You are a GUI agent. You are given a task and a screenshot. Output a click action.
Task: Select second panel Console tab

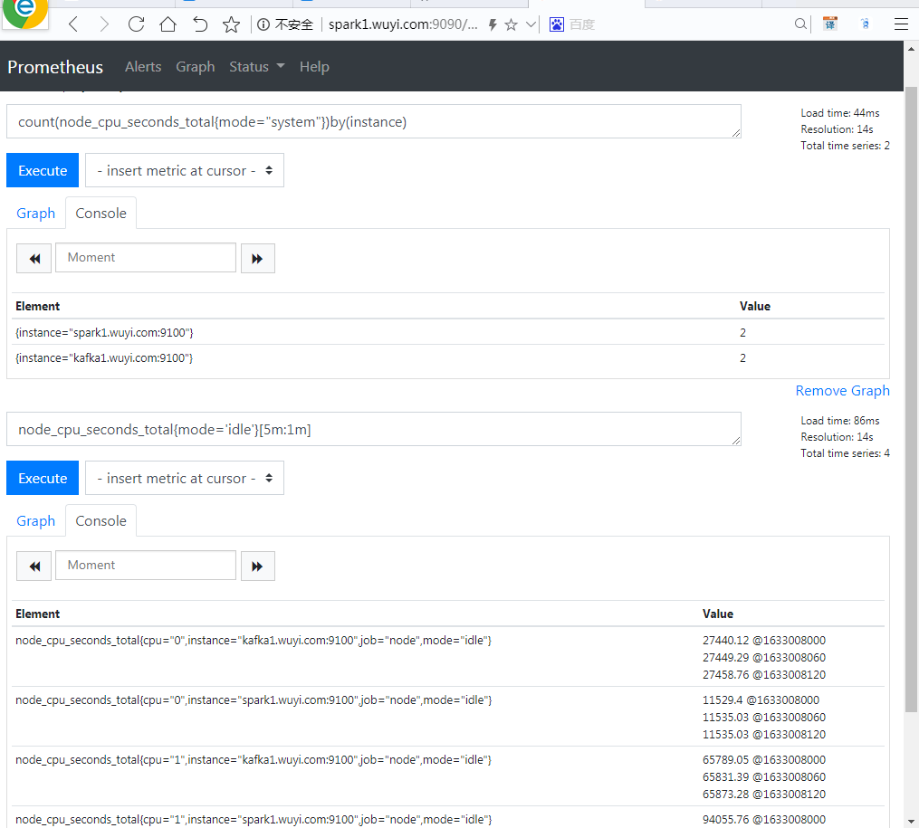pos(101,520)
